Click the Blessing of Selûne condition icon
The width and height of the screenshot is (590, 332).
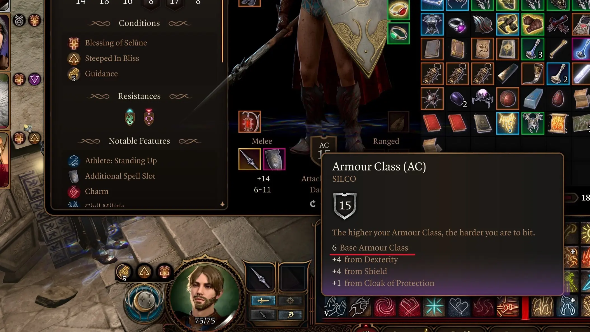tap(74, 43)
